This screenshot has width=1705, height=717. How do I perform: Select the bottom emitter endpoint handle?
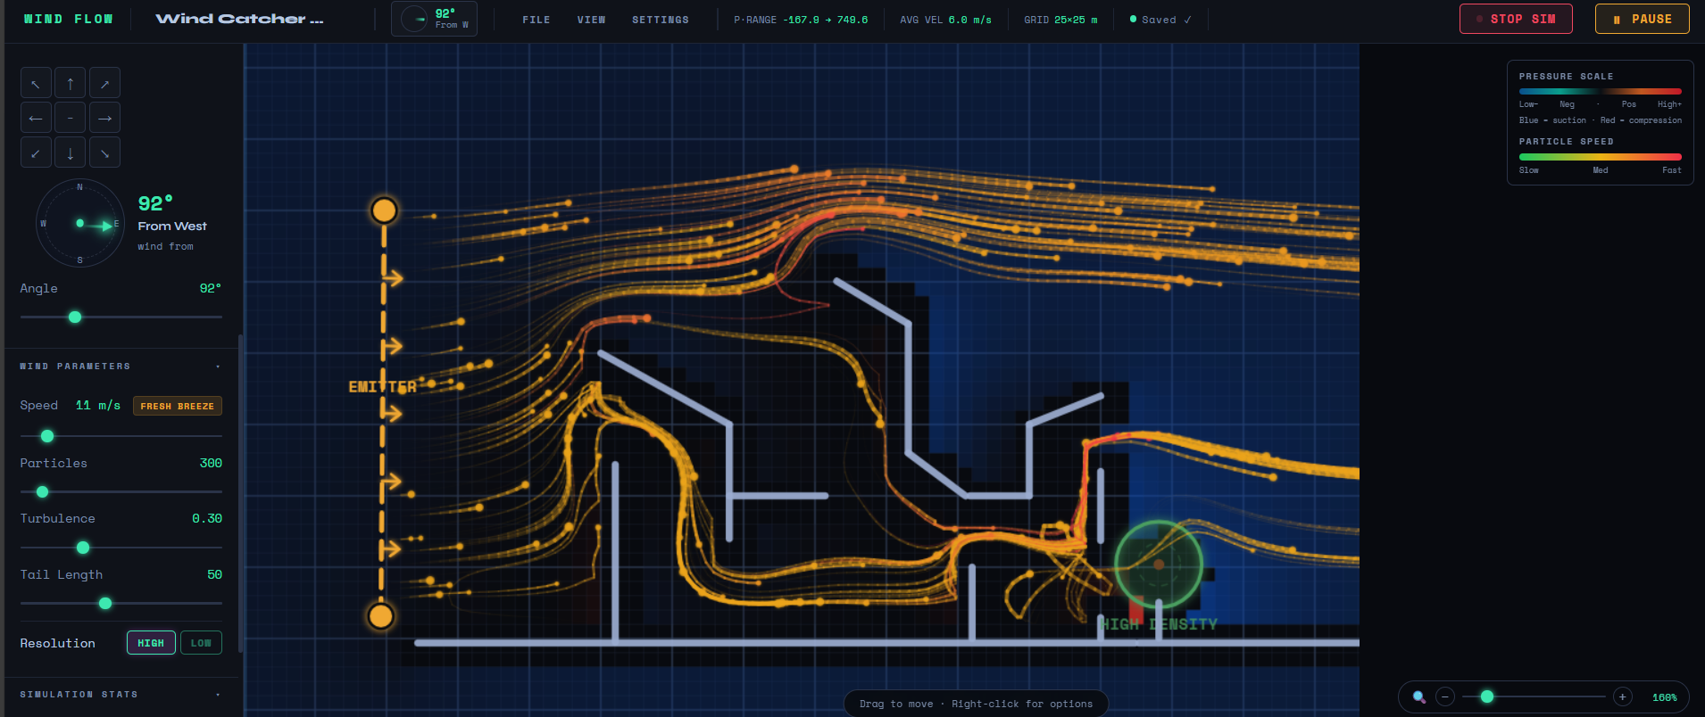click(x=381, y=616)
